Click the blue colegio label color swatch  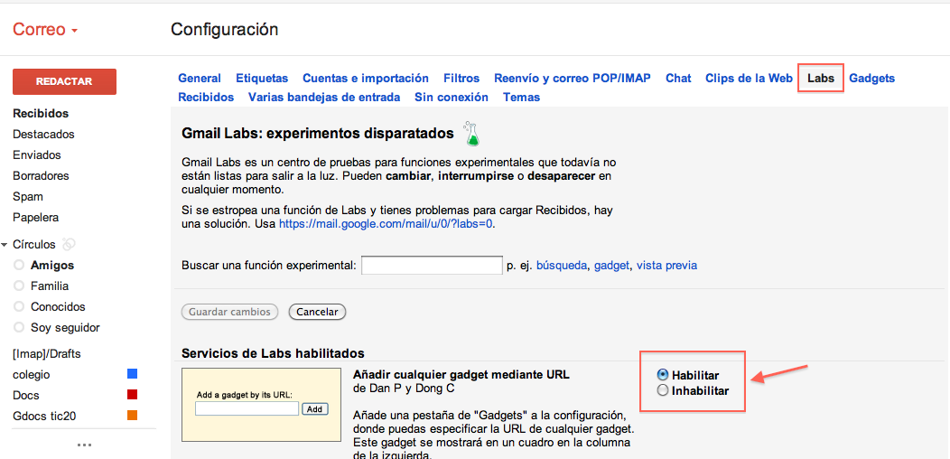[132, 373]
